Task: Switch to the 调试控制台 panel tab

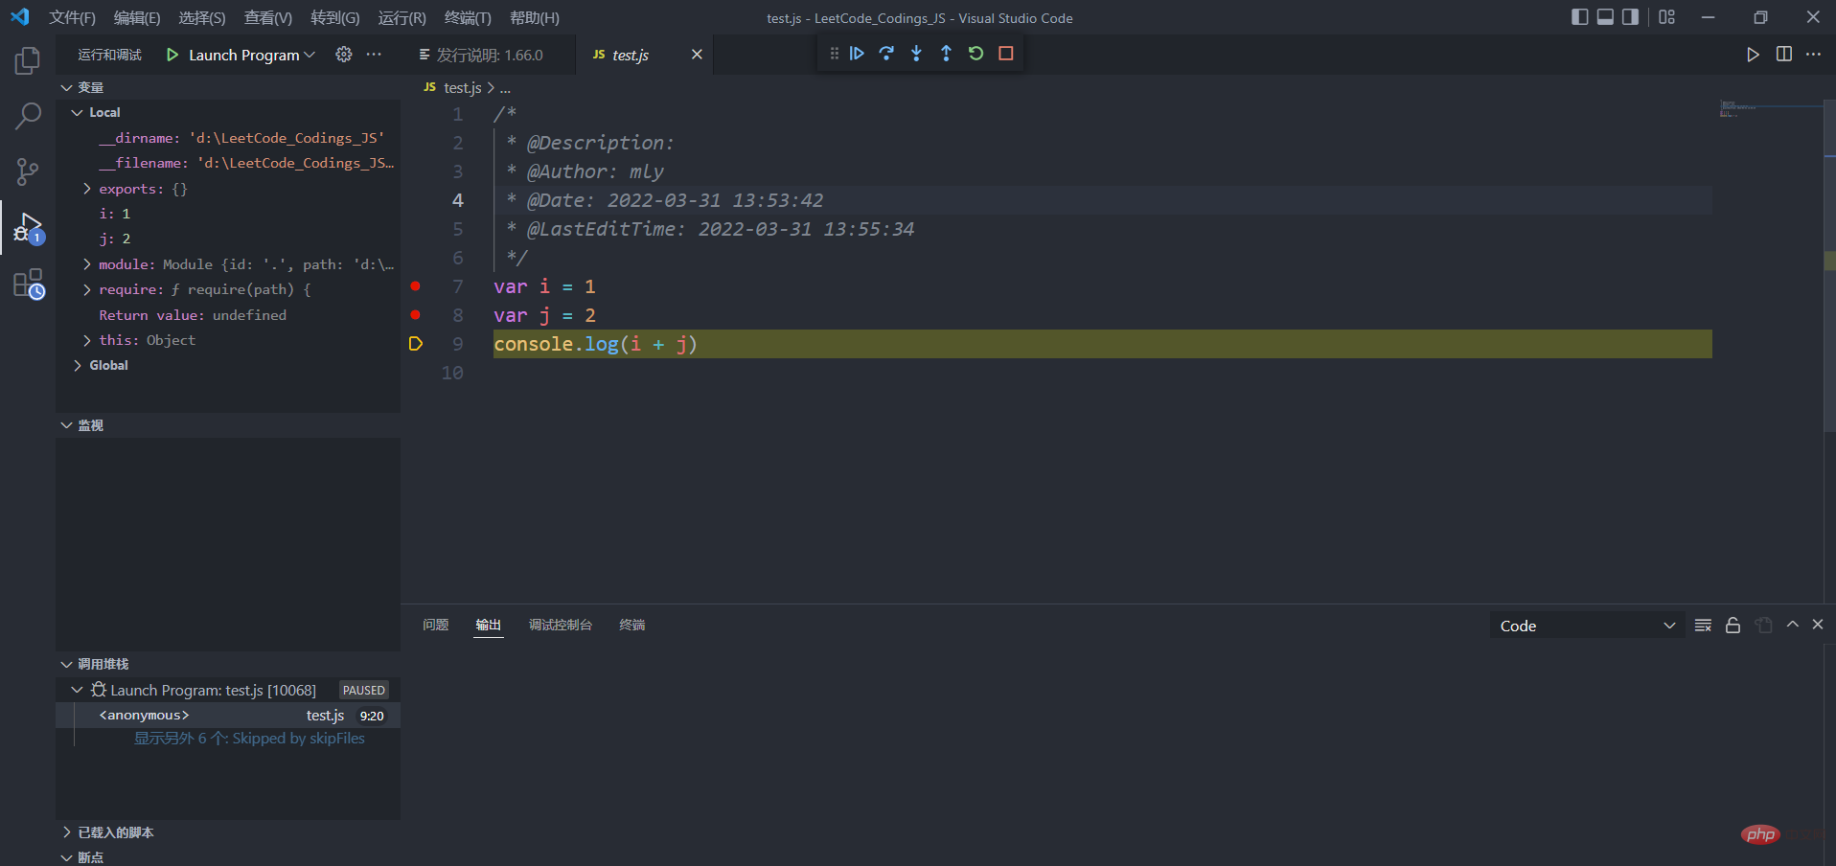Action: click(560, 625)
